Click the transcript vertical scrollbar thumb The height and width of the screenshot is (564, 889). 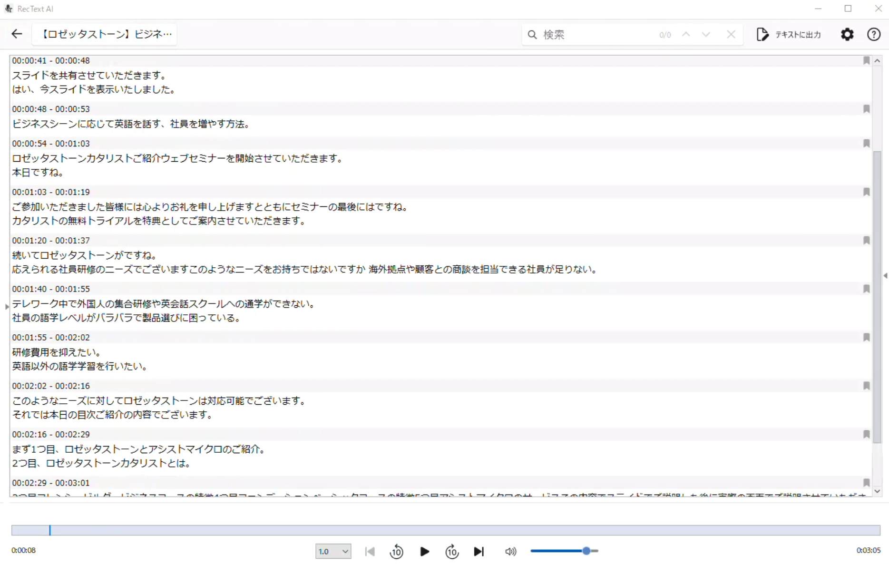tap(877, 297)
